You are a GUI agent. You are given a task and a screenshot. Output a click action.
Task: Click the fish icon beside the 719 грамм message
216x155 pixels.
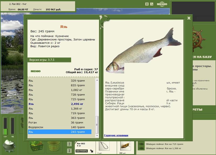click(x=141, y=144)
